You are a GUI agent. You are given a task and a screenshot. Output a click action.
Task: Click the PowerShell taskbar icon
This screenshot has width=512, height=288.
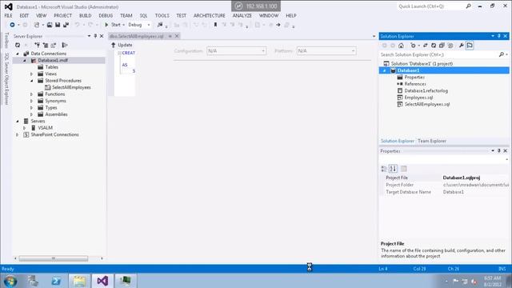[x=56, y=281]
